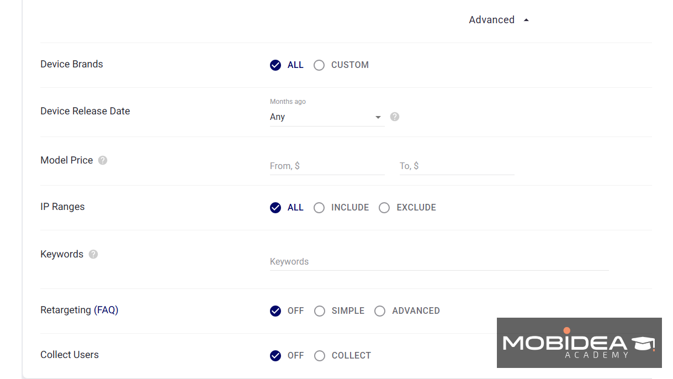This screenshot has height=379, width=673.
Task: Click help icon beside Device Release Date dropdown
Action: click(395, 117)
